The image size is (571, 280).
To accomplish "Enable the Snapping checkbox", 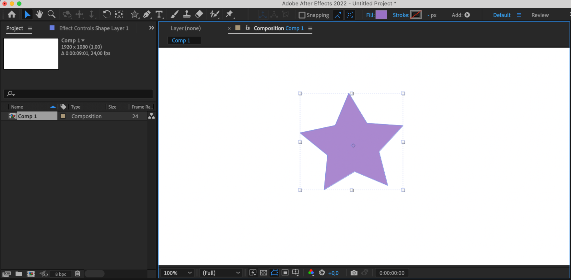I will [302, 15].
